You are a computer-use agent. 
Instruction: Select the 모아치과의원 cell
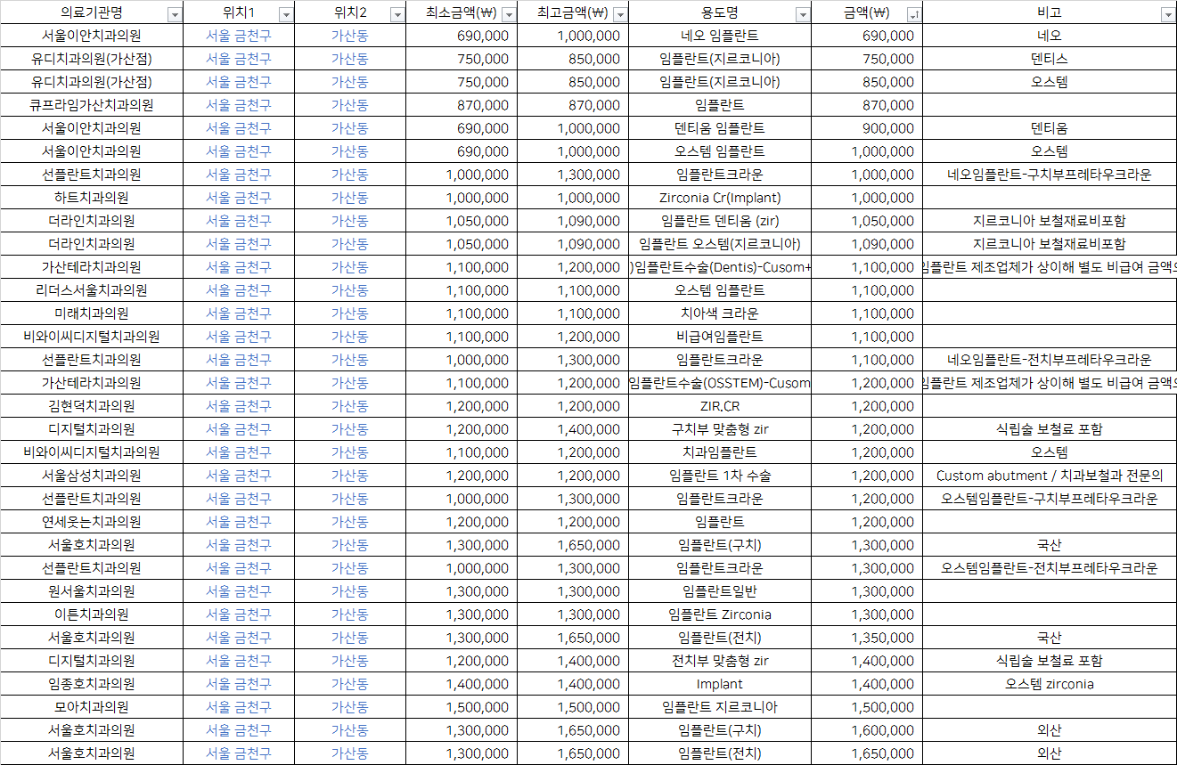[92, 707]
